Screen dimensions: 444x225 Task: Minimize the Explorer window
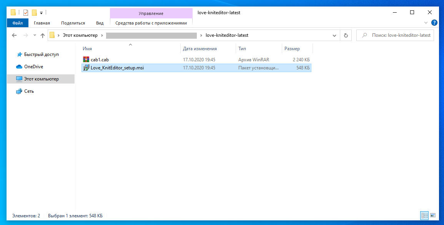click(x=395, y=12)
